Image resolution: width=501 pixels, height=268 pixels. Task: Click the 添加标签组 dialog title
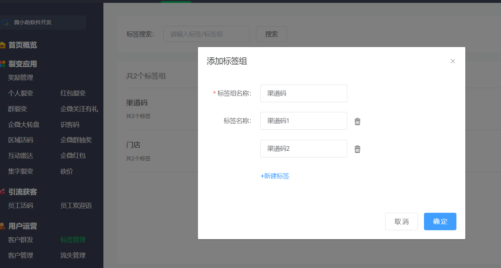coord(227,61)
